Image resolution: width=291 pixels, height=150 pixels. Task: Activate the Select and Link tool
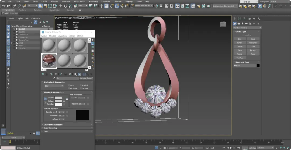(14, 6)
